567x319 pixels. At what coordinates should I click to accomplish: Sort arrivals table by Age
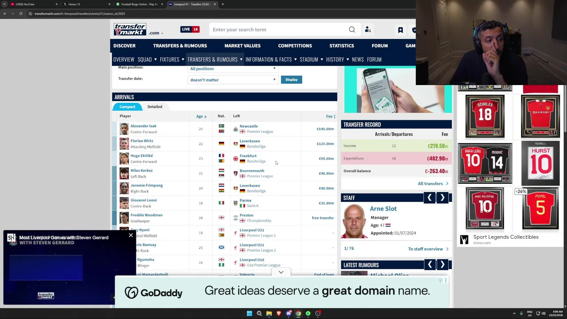click(x=201, y=116)
